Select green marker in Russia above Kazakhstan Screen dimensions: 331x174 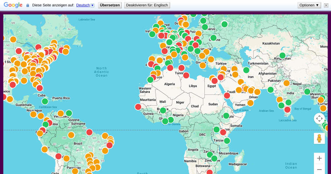tap(225, 24)
